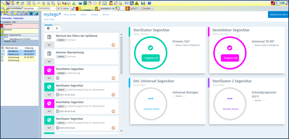Click edit icon on Wechsel des Filters entry
The image size is (289, 139).
point(113,45)
